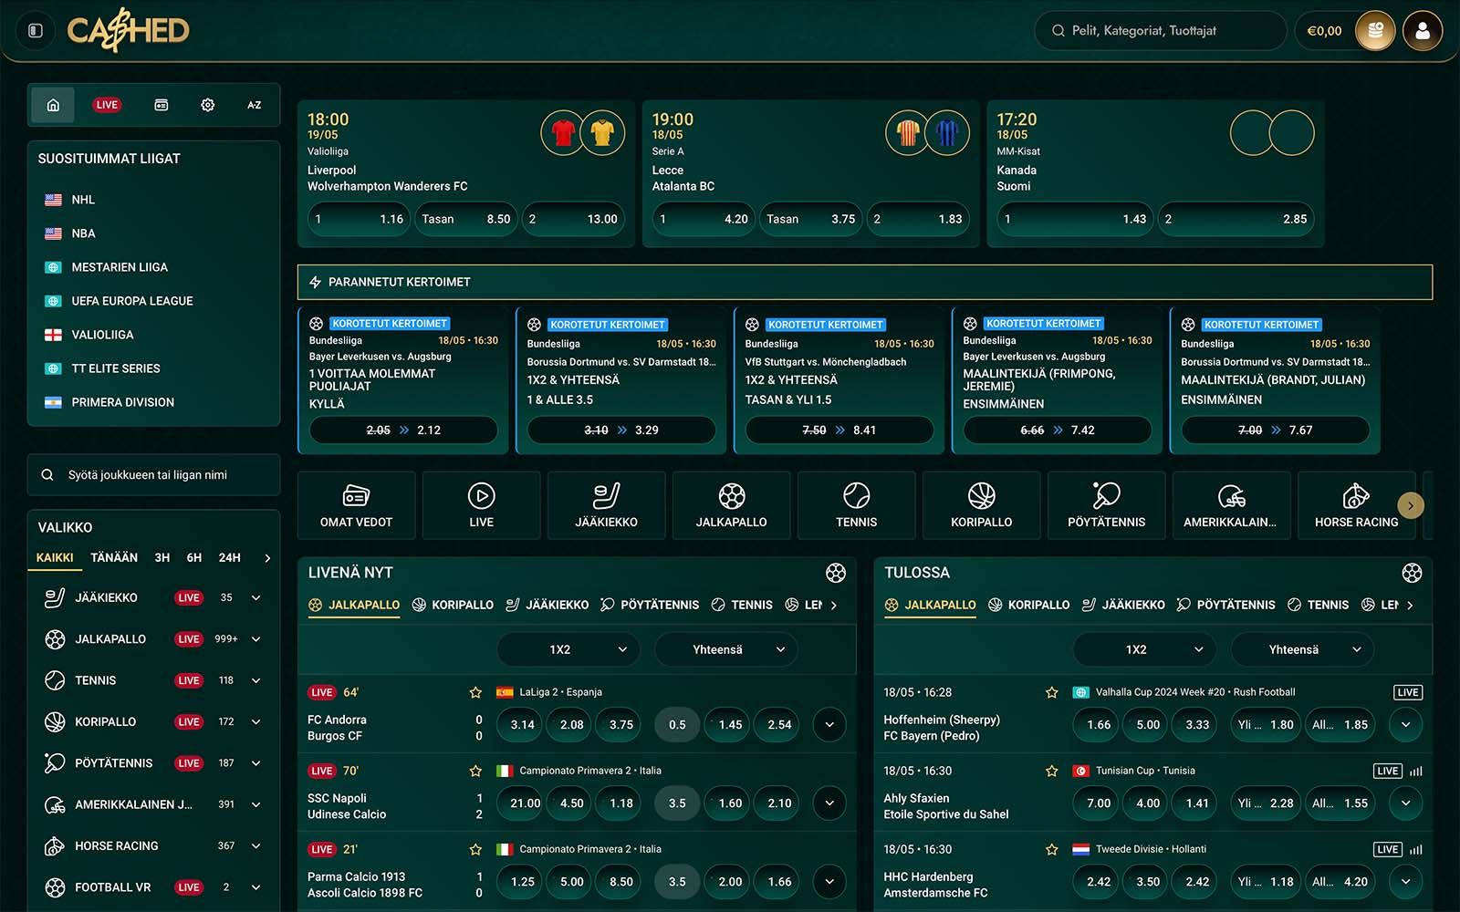Click the coins deposit icon

coord(1375,31)
